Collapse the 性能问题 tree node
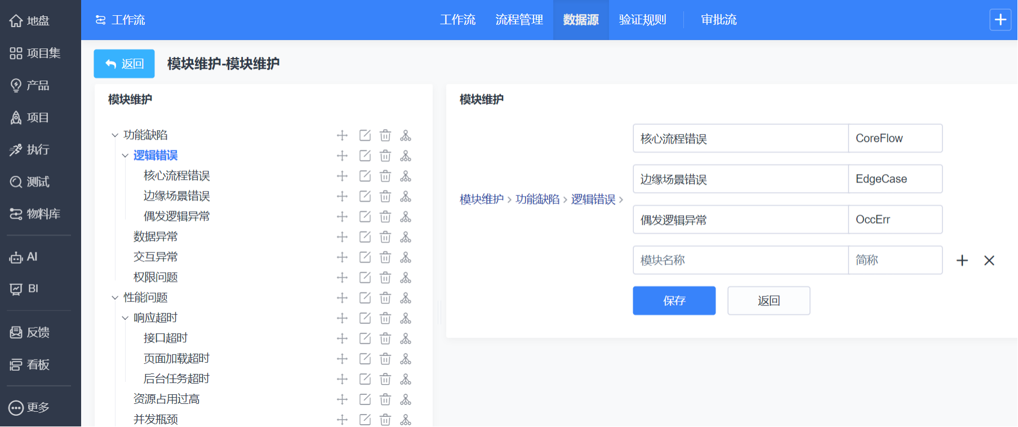Screen dimensions: 1018x427 click(115, 298)
